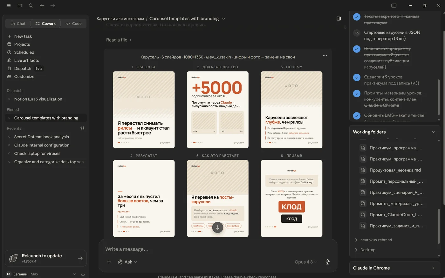445x278 pixels.
Task: Expand the Read a file step
Action: click(119, 40)
